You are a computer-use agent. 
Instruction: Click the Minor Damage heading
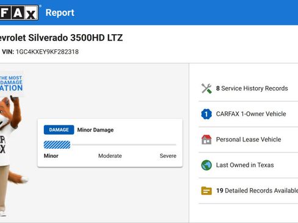(x=95, y=130)
